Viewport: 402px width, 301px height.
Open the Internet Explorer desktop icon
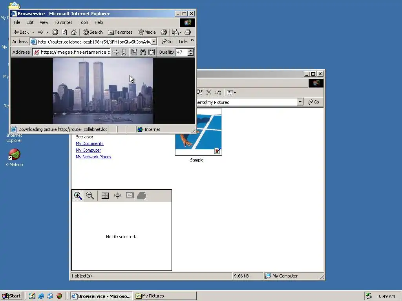pos(15,138)
